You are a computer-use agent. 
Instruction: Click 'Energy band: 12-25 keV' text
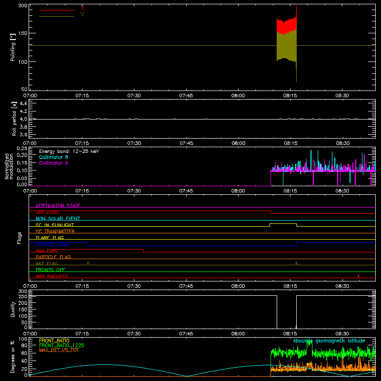[x=69, y=151]
